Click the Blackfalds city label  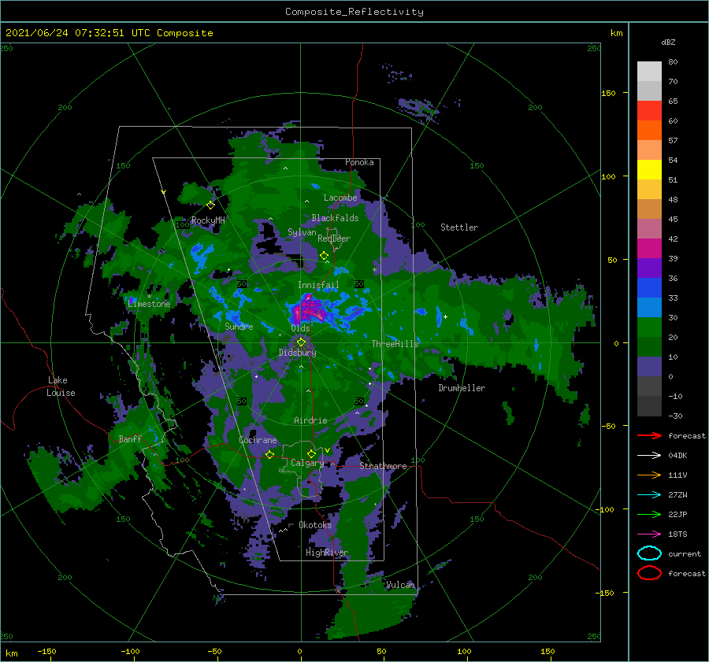tap(335, 218)
